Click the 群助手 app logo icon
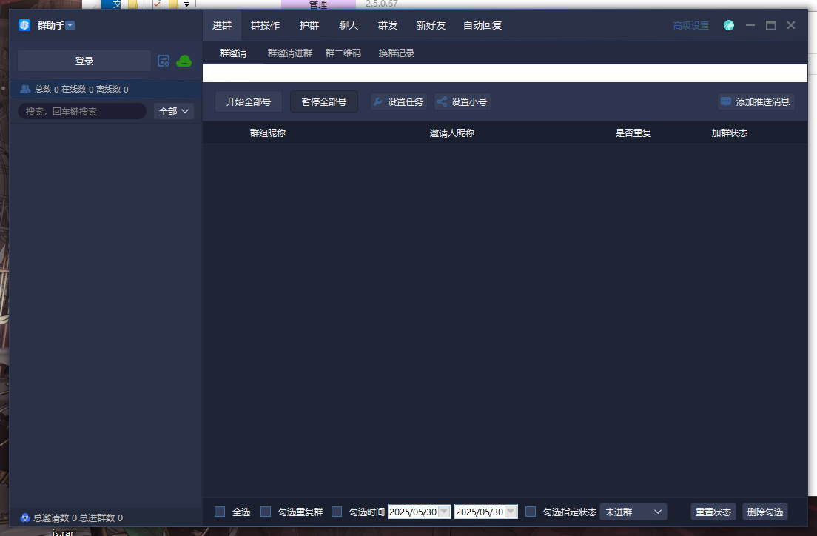 tap(24, 25)
